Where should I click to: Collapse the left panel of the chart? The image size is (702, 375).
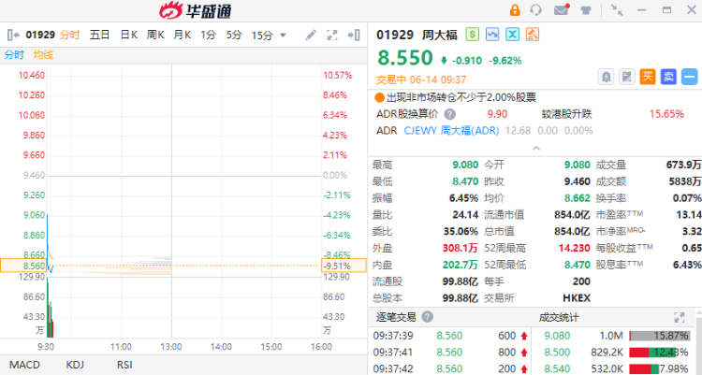click(x=13, y=35)
